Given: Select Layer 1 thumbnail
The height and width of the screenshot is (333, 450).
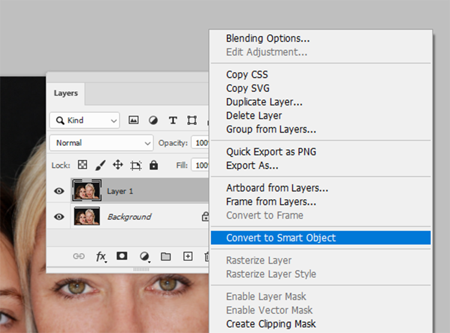Looking at the screenshot, I should (x=86, y=190).
